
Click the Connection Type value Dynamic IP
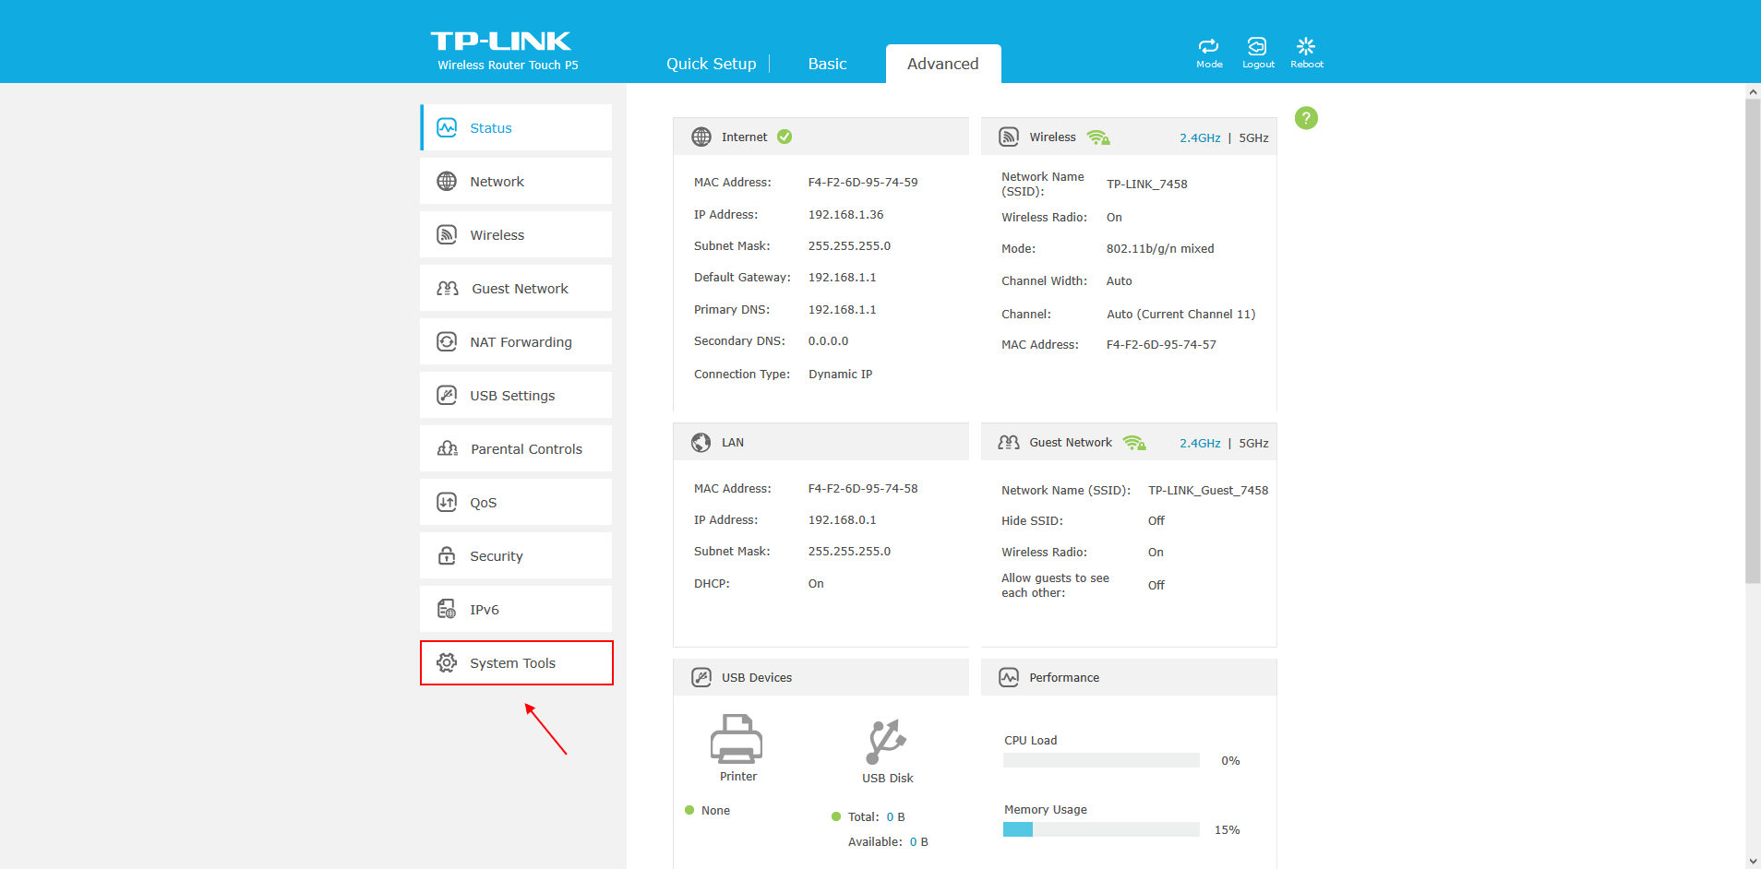click(840, 374)
